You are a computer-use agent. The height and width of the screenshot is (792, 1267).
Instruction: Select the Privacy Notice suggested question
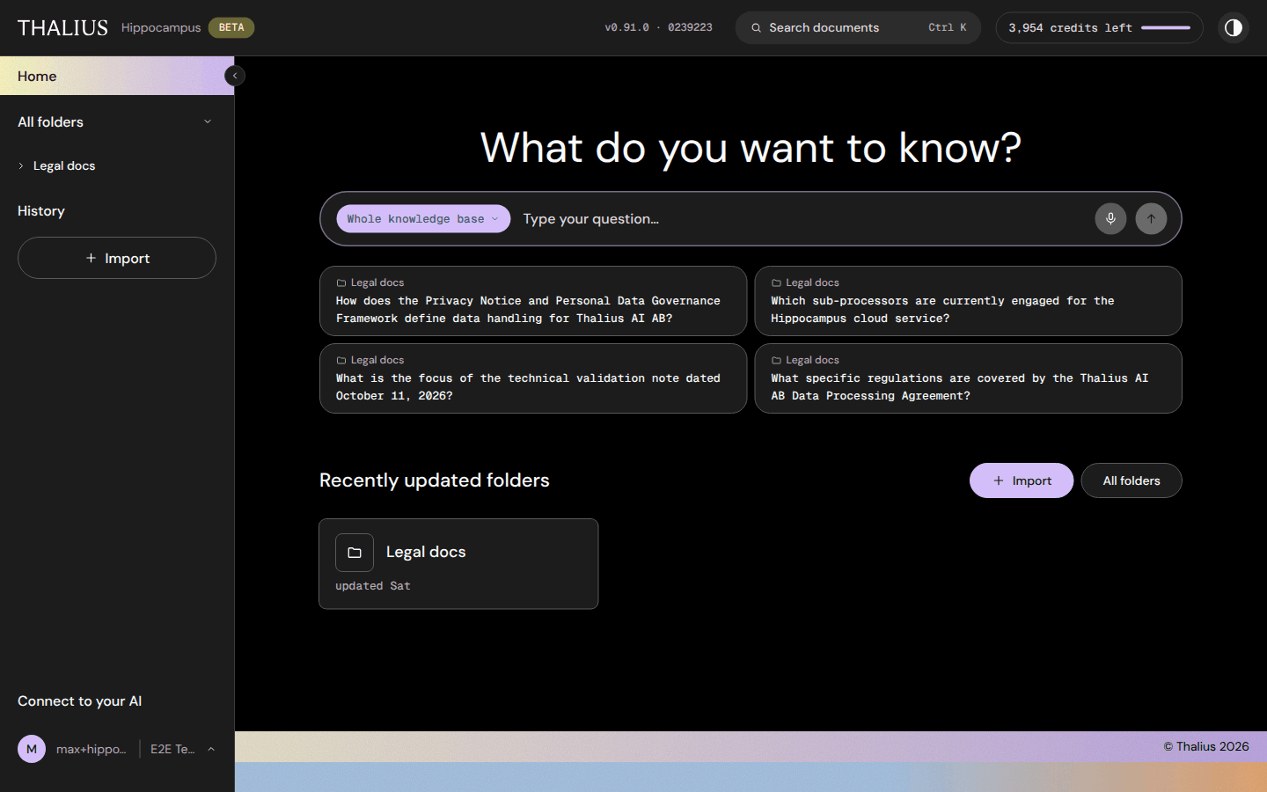point(533,301)
